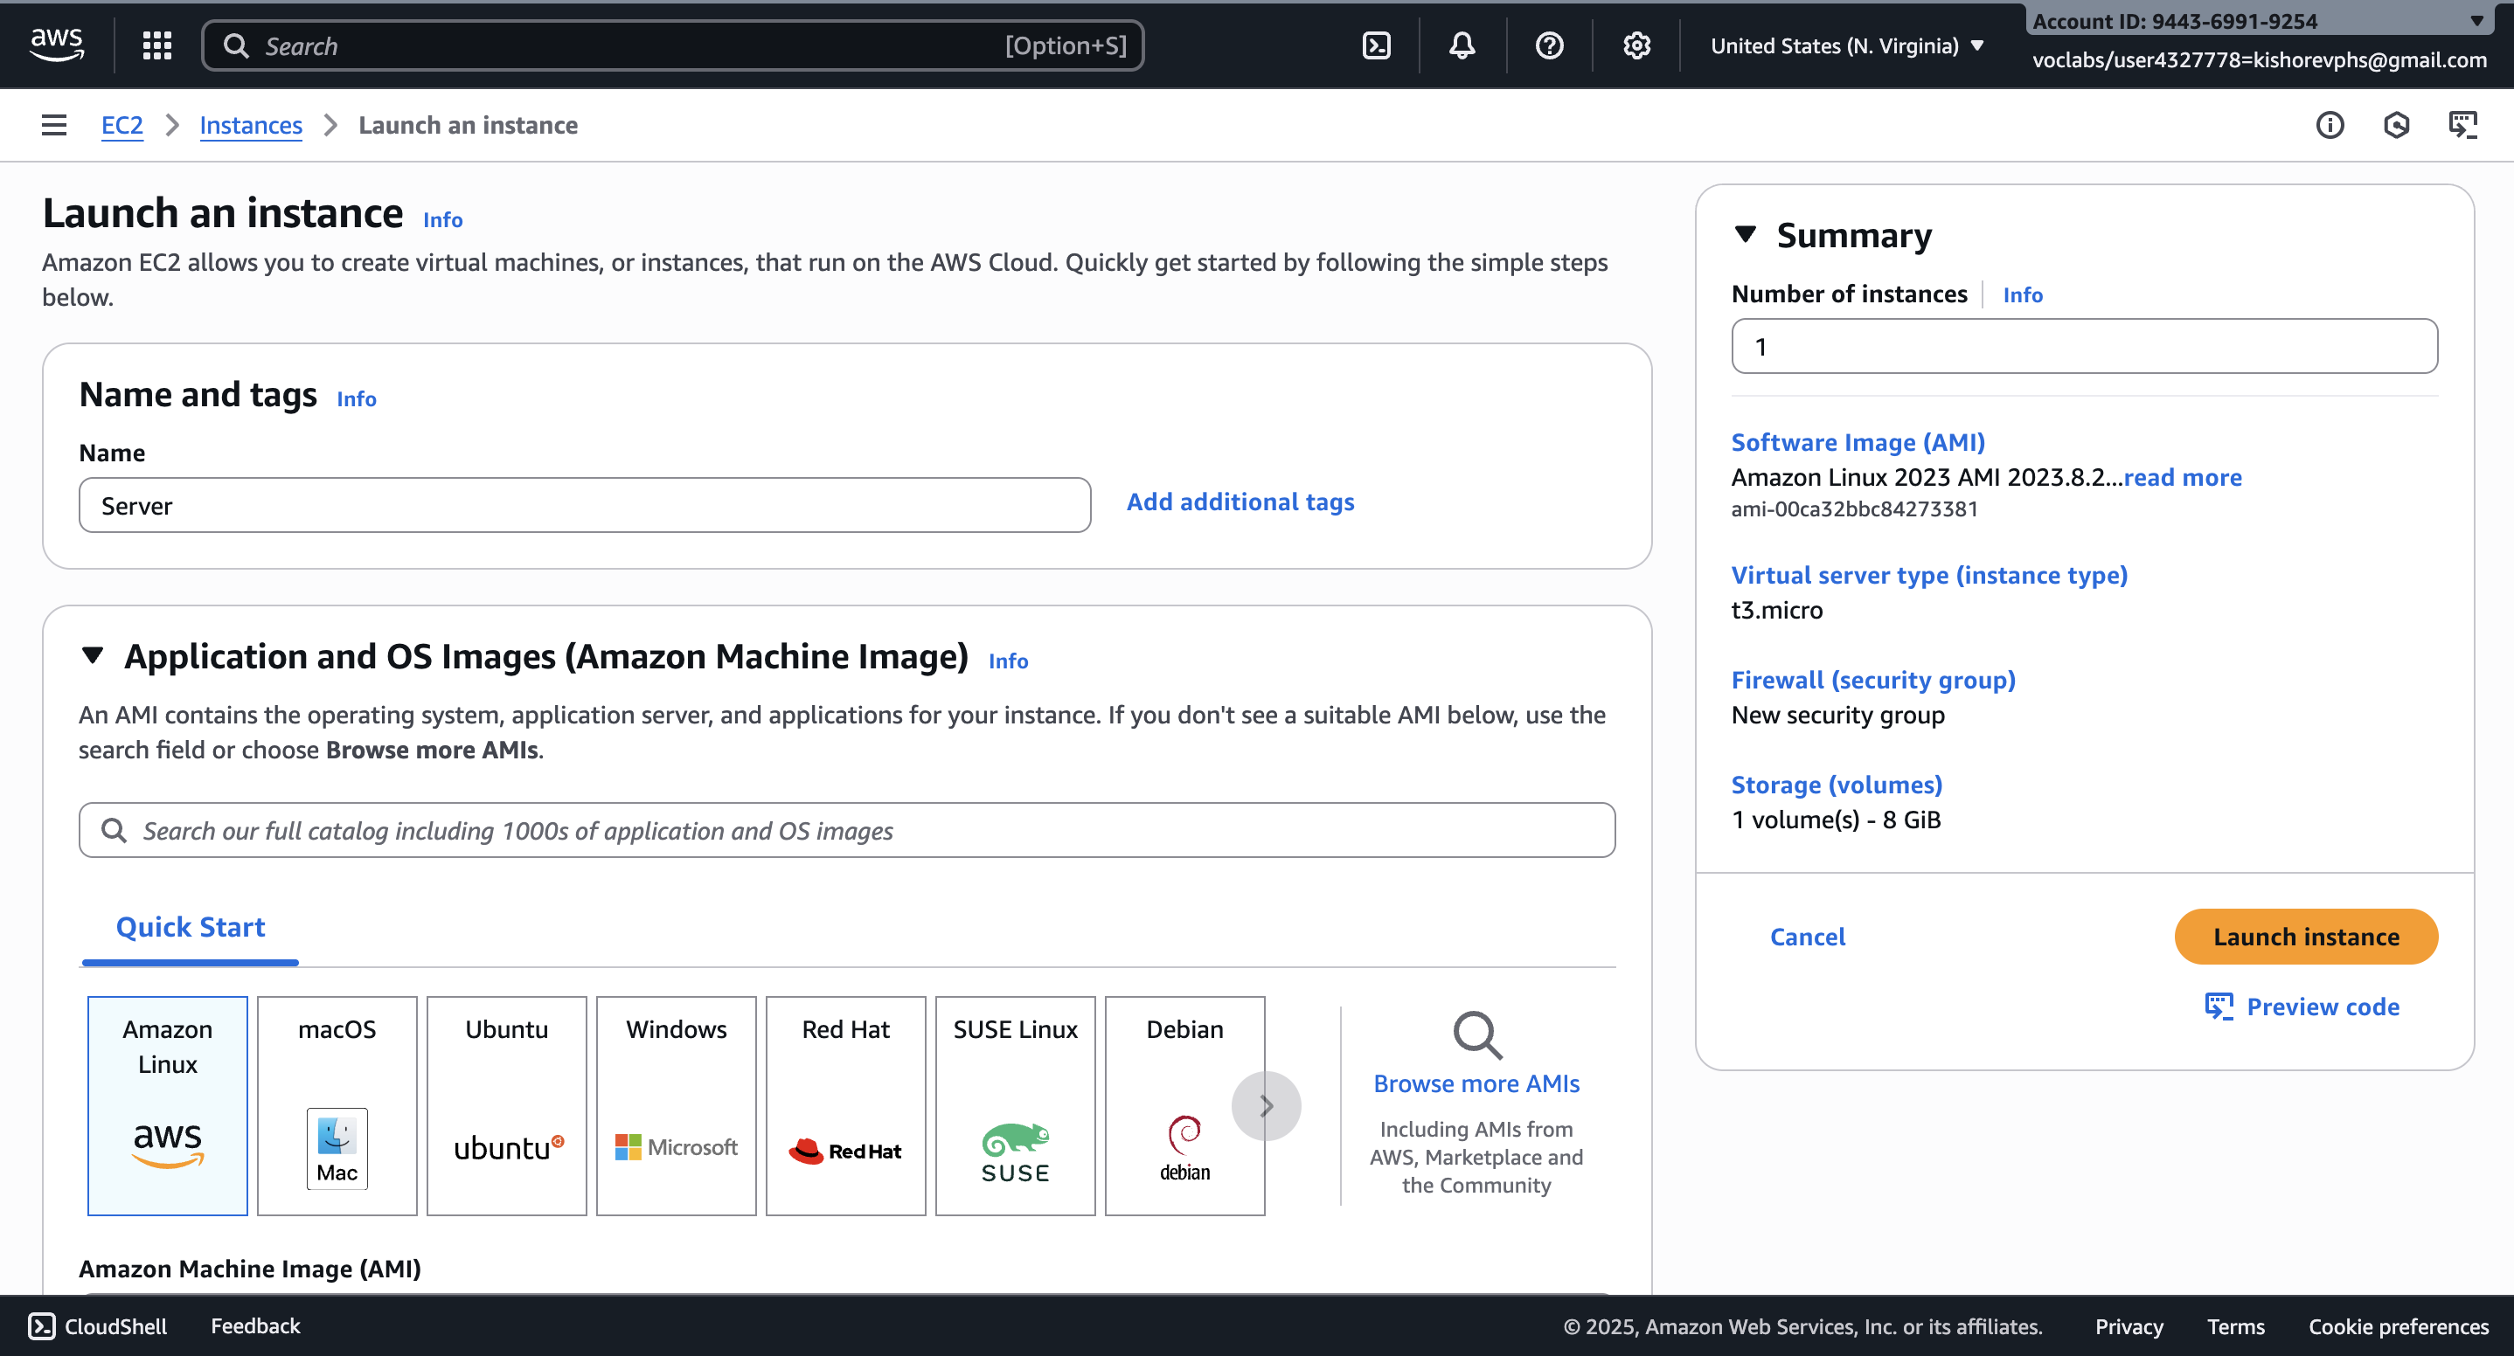
Task: Switch to the Quick Start tab
Action: pos(190,927)
